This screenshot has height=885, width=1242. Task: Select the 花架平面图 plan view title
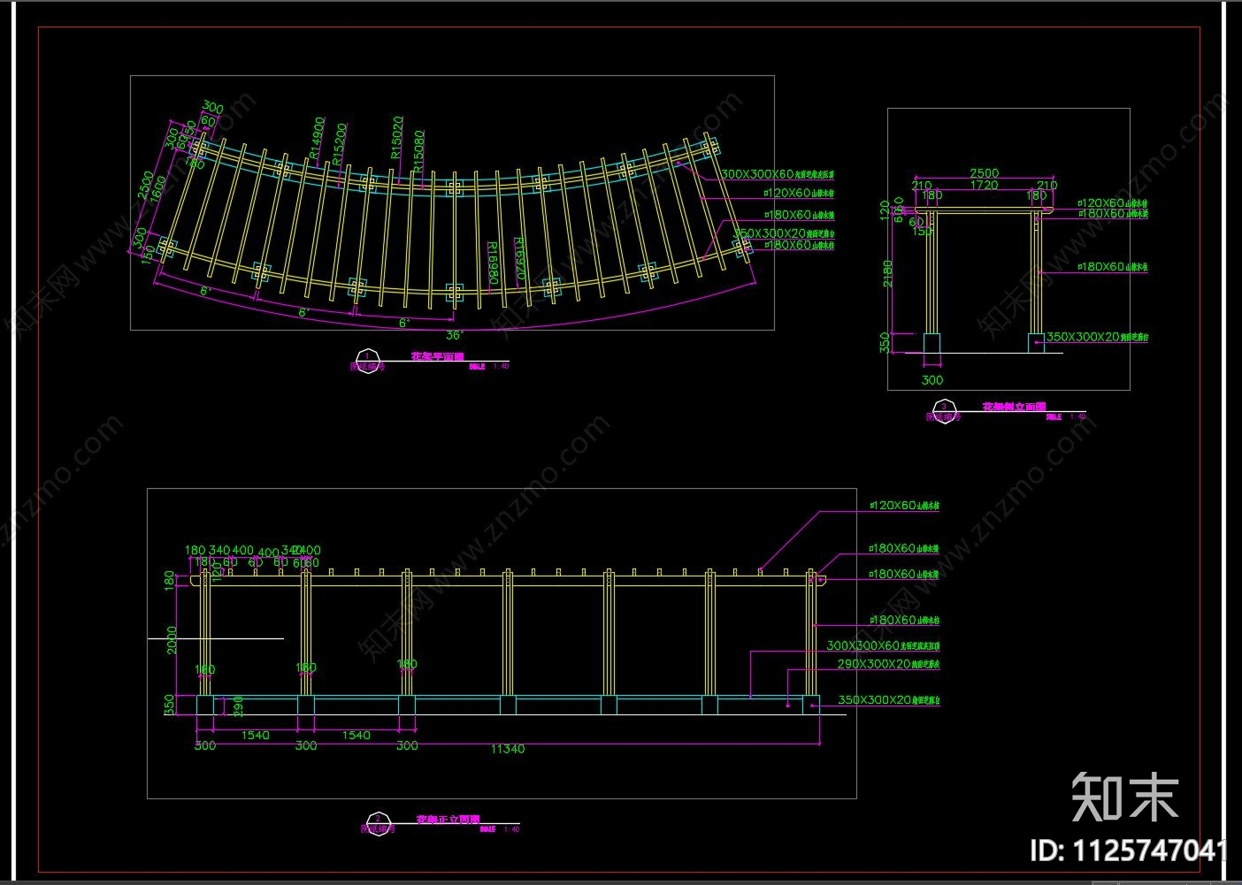point(437,357)
